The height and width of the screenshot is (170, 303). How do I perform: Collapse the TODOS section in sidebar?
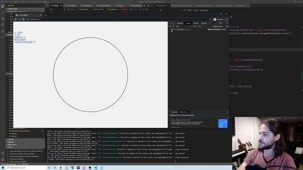pos(25,147)
